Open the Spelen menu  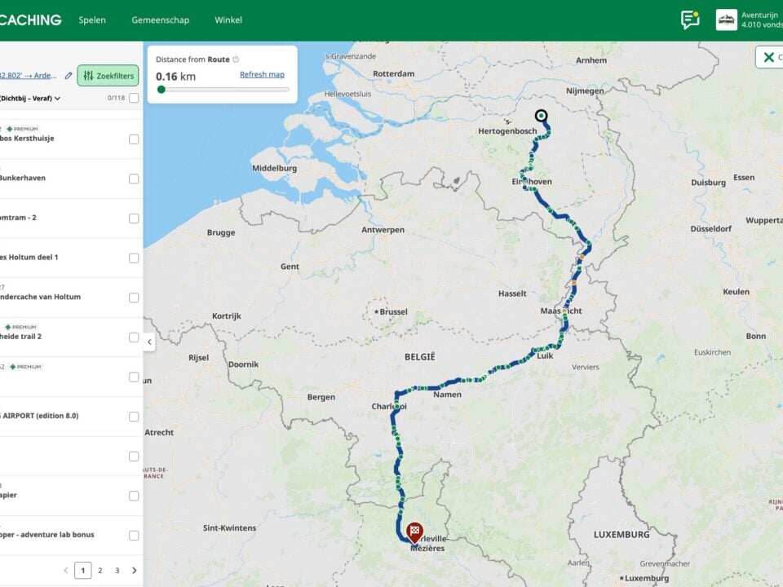(92, 20)
